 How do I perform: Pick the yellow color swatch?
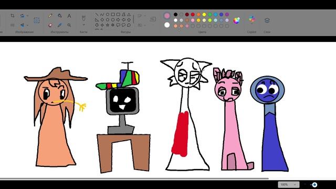(204, 15)
